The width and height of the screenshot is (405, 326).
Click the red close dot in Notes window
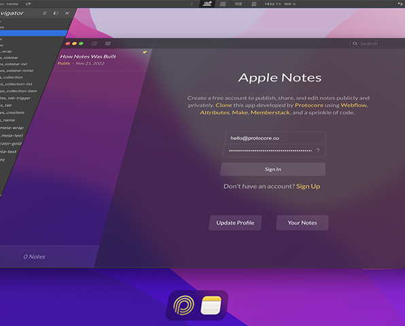pyautogui.click(x=68, y=43)
